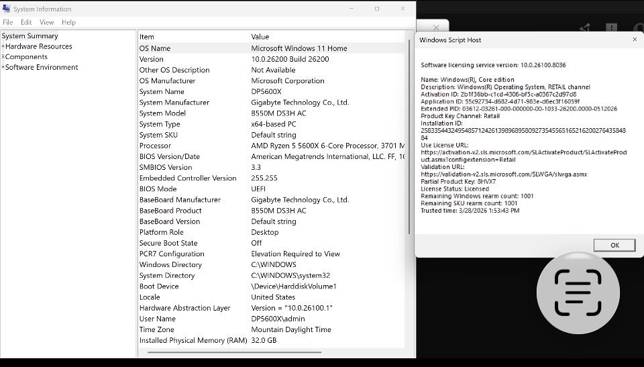The height and width of the screenshot is (367, 644).
Task: Select System Summary in the tree
Action: [x=30, y=36]
